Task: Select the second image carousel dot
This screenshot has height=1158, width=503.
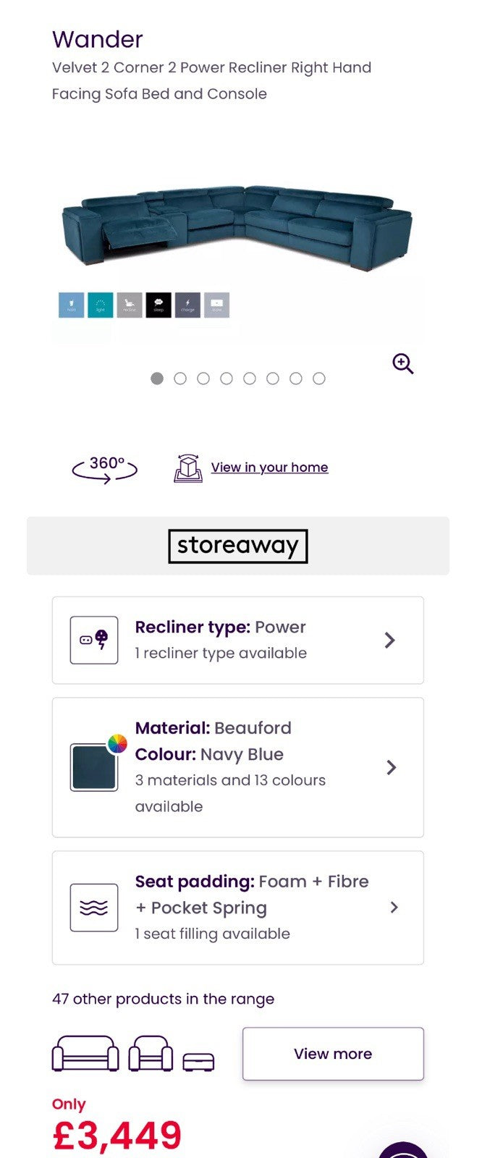Action: tap(180, 379)
